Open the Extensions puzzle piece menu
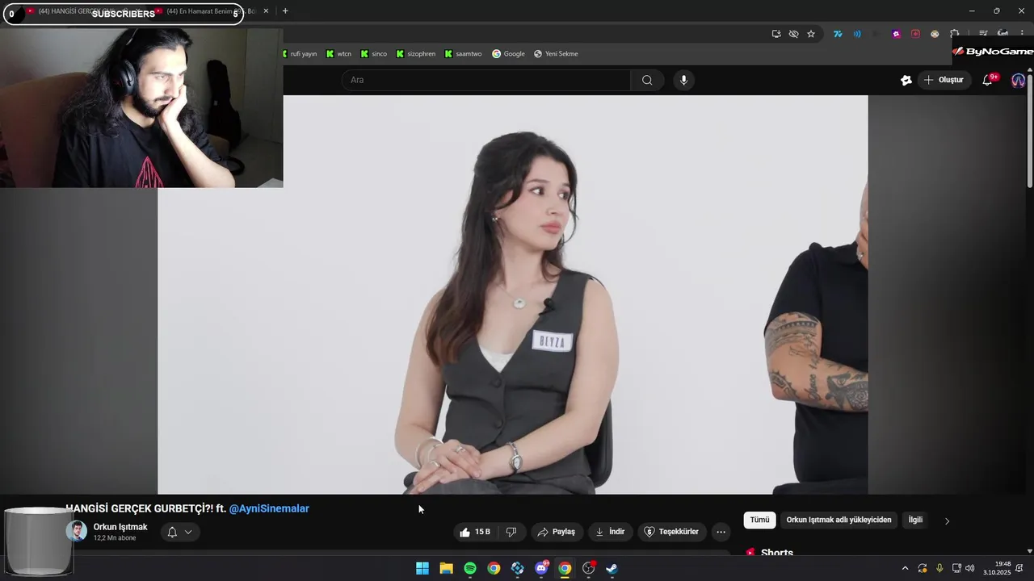 954,33
